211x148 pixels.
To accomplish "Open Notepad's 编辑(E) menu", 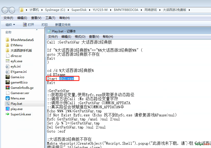I will point(66,37).
